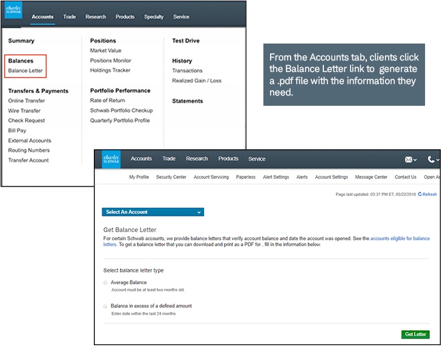Open the envelope messages icon
Viewport: 442px width, 347px height.
click(x=411, y=160)
